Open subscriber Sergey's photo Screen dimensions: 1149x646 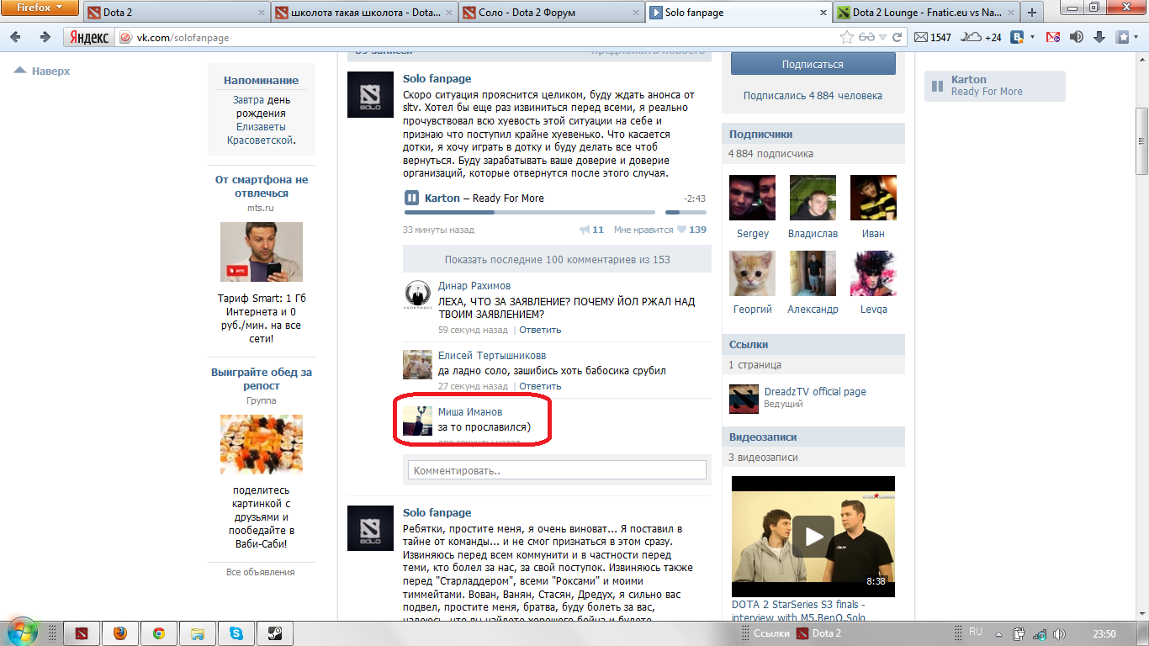752,198
